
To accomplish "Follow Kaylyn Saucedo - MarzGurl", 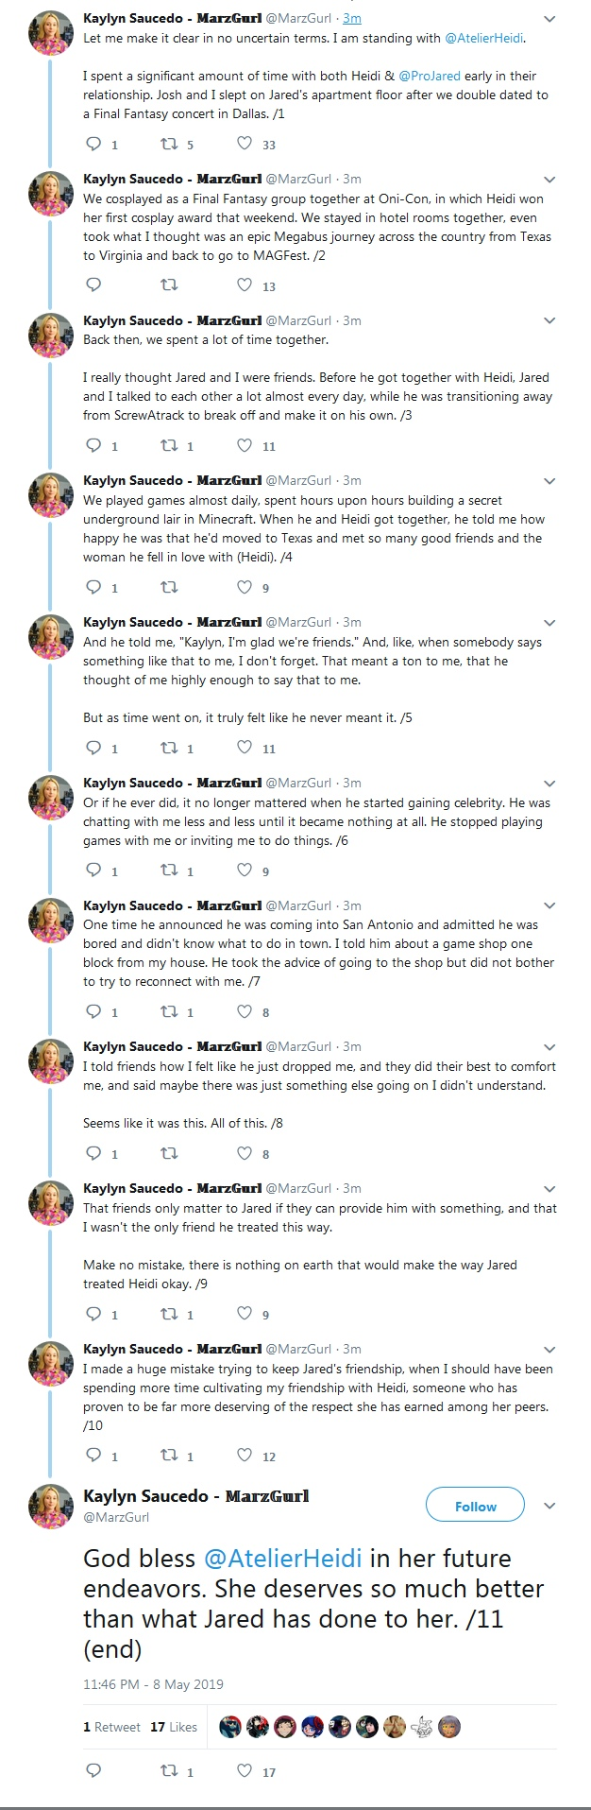I will click(475, 1506).
